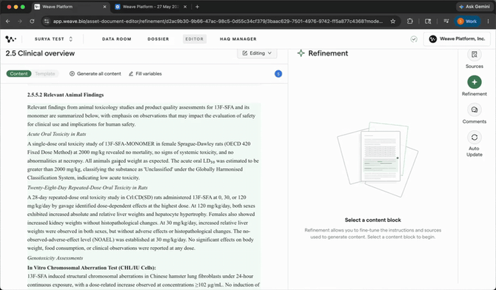This screenshot has width=496, height=290.
Task: Click the Auto Update refresh icon
Action: click(475, 138)
